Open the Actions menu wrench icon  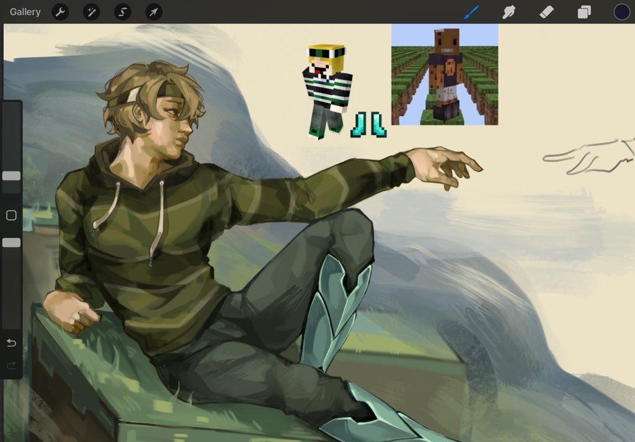[60, 11]
